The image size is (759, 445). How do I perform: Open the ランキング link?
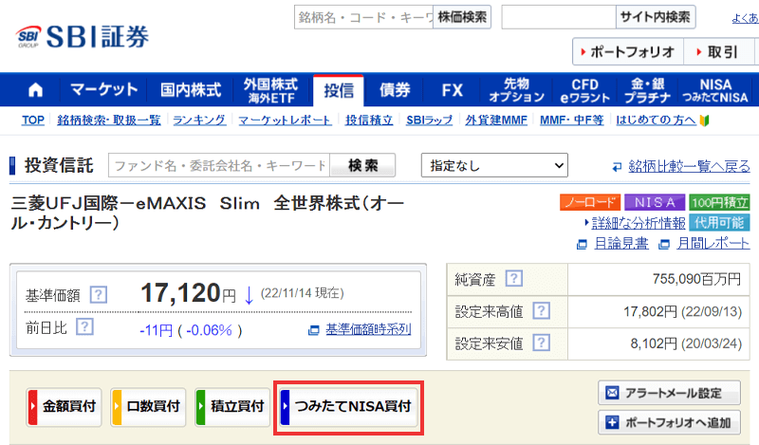(199, 121)
